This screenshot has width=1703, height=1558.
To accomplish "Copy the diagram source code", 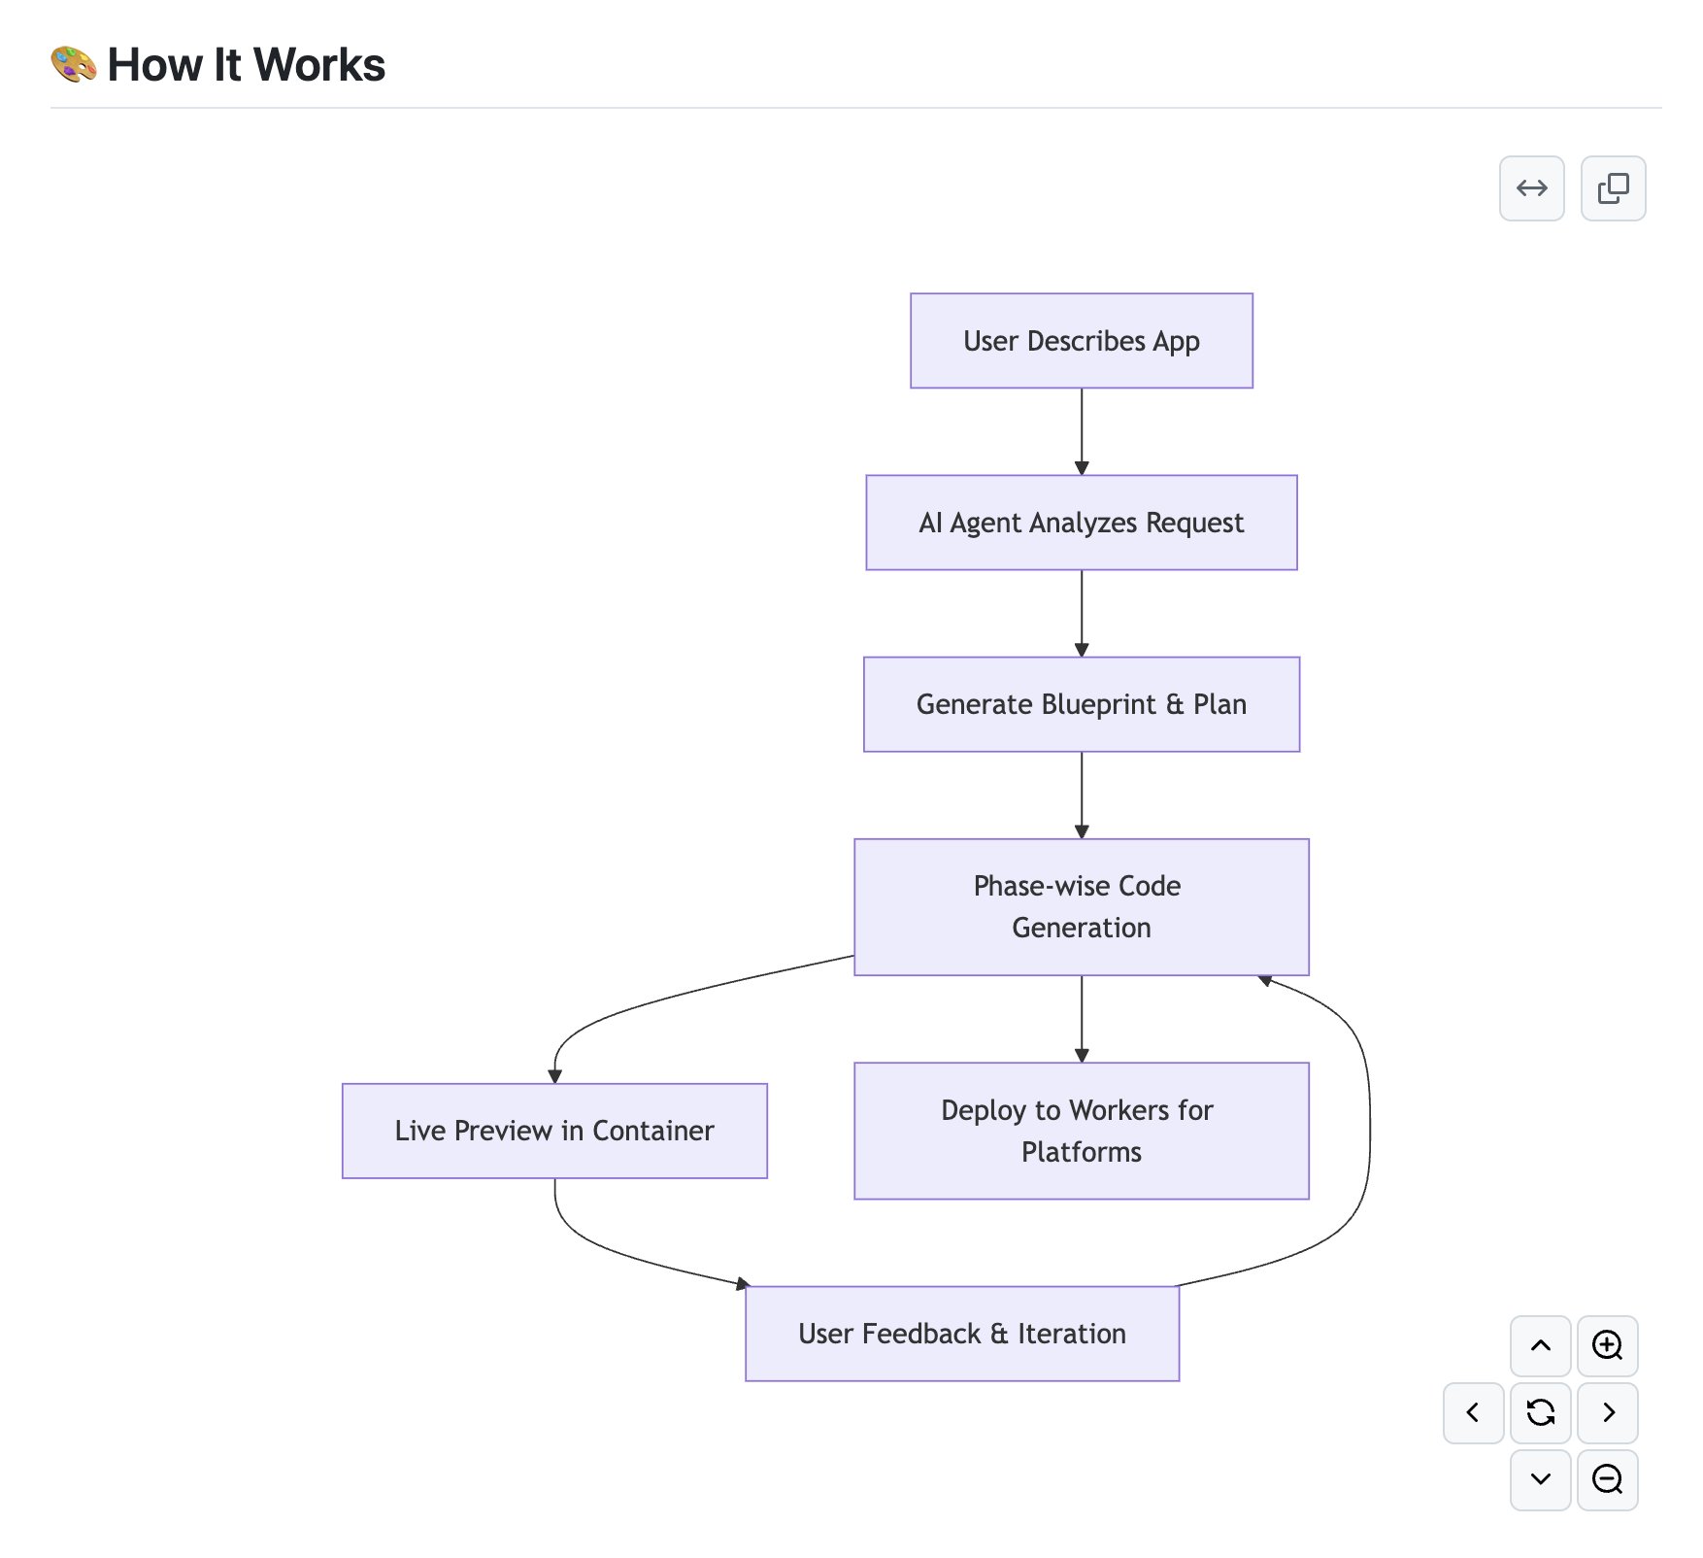I will pyautogui.click(x=1613, y=188).
